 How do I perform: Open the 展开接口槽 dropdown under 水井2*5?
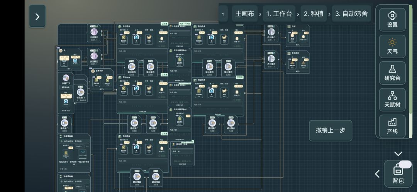[x=66, y=88]
